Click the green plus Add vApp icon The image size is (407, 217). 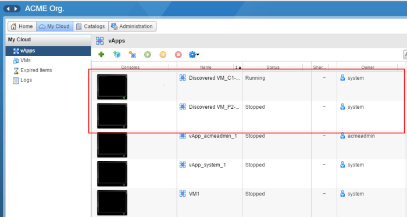(x=101, y=55)
